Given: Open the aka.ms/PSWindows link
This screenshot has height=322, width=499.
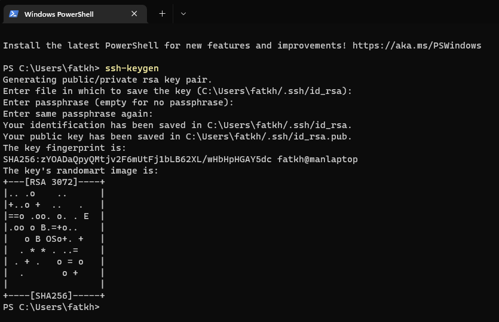Looking at the screenshot, I should click(x=417, y=45).
